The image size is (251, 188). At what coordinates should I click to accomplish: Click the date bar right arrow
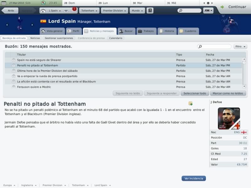pyautogui.click(x=212, y=3)
